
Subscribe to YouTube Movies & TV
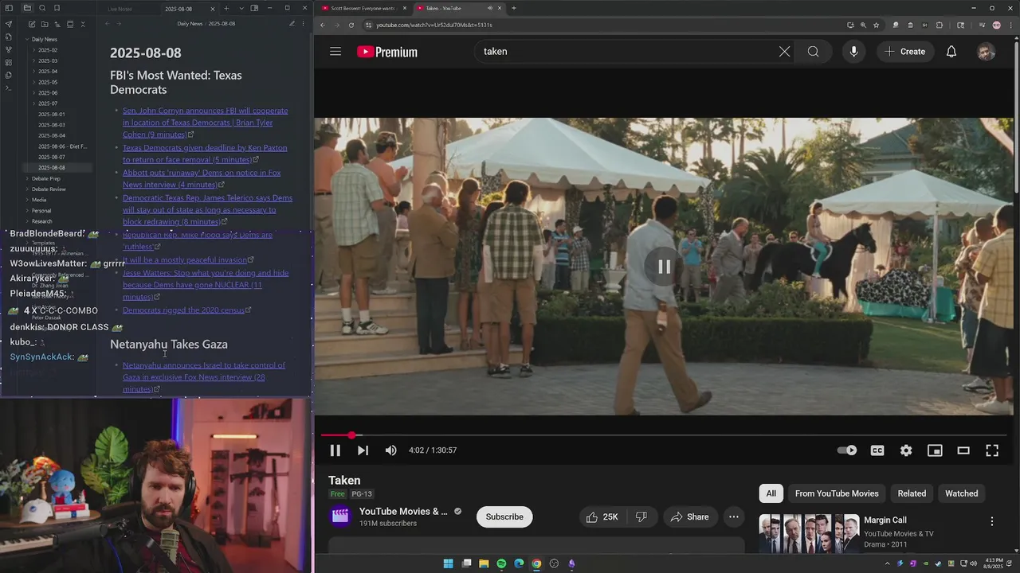(504, 517)
